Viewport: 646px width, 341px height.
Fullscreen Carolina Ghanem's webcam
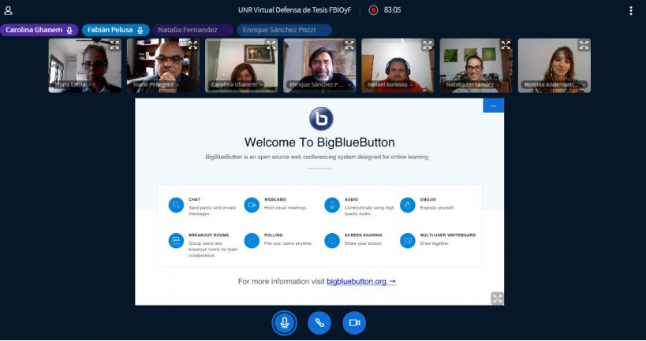[x=271, y=46]
